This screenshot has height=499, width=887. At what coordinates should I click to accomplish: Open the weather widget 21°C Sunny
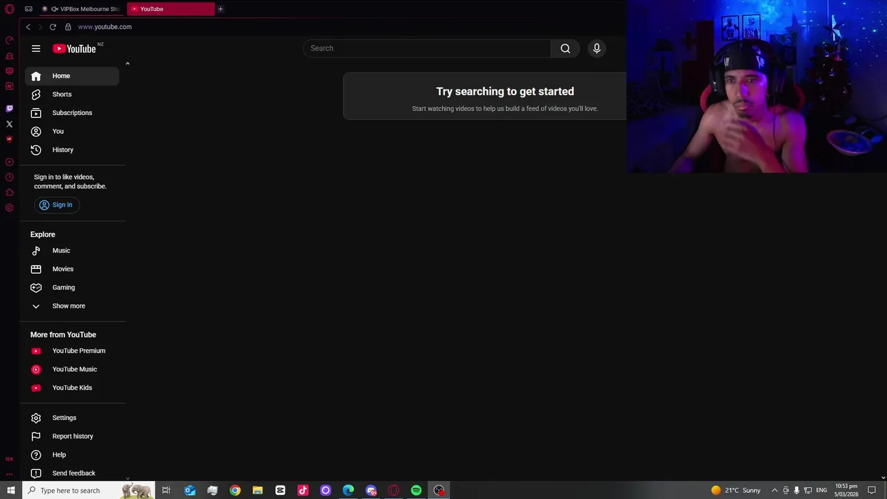pos(736,491)
